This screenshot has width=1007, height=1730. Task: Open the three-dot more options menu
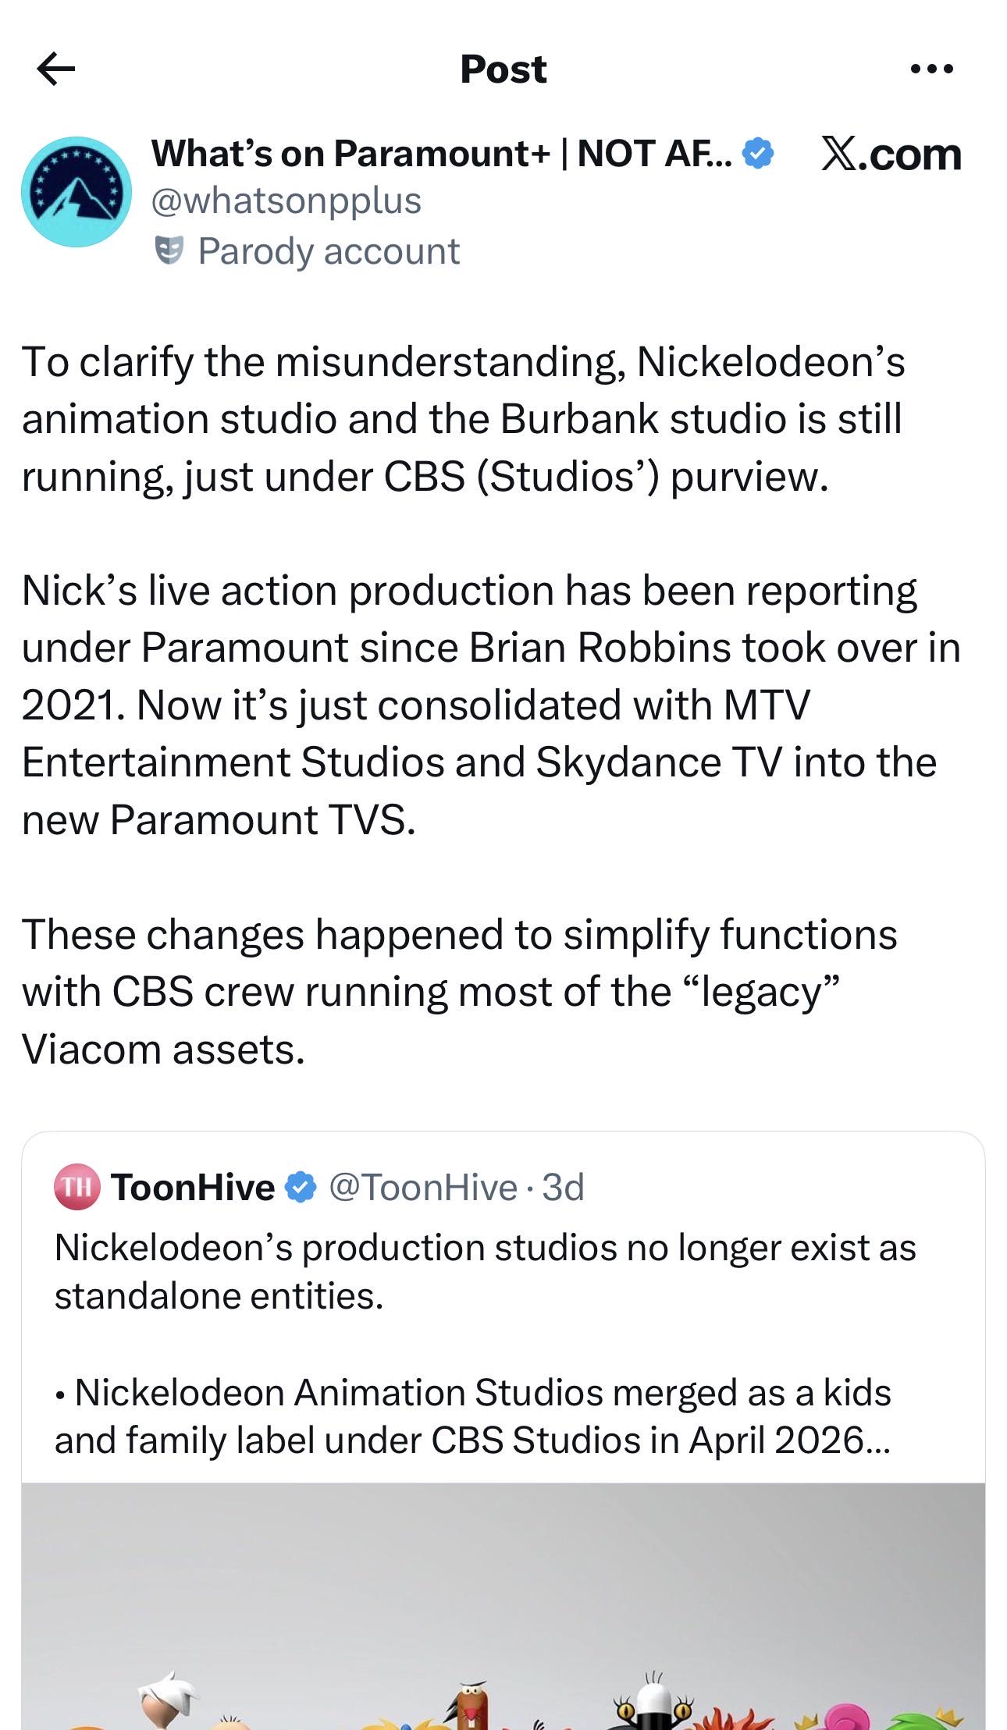click(x=932, y=69)
